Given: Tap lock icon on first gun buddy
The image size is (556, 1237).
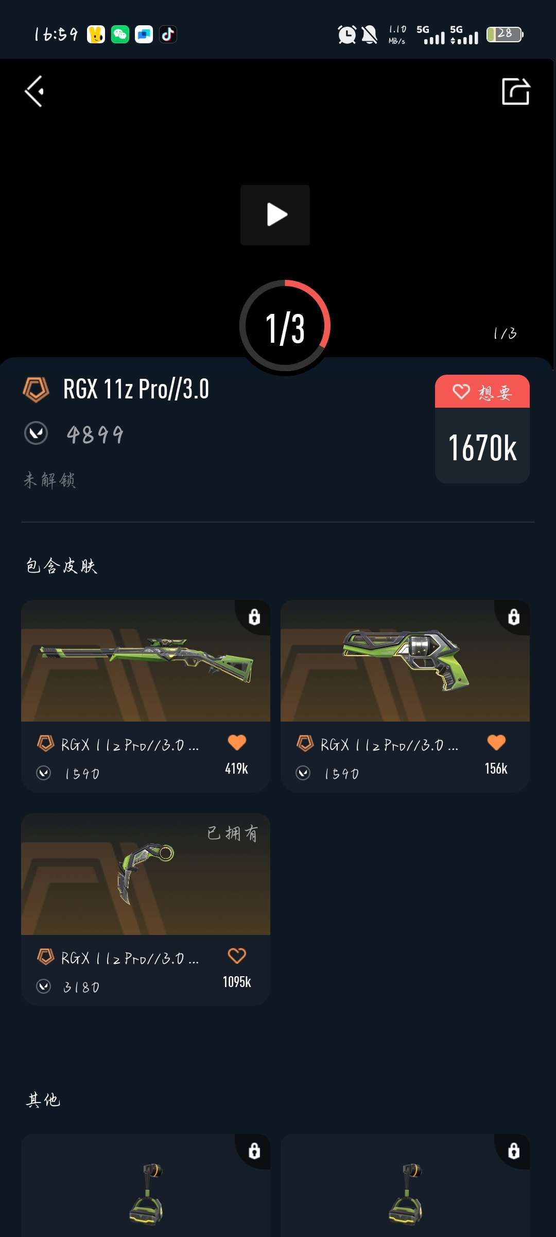Looking at the screenshot, I should tap(254, 1151).
